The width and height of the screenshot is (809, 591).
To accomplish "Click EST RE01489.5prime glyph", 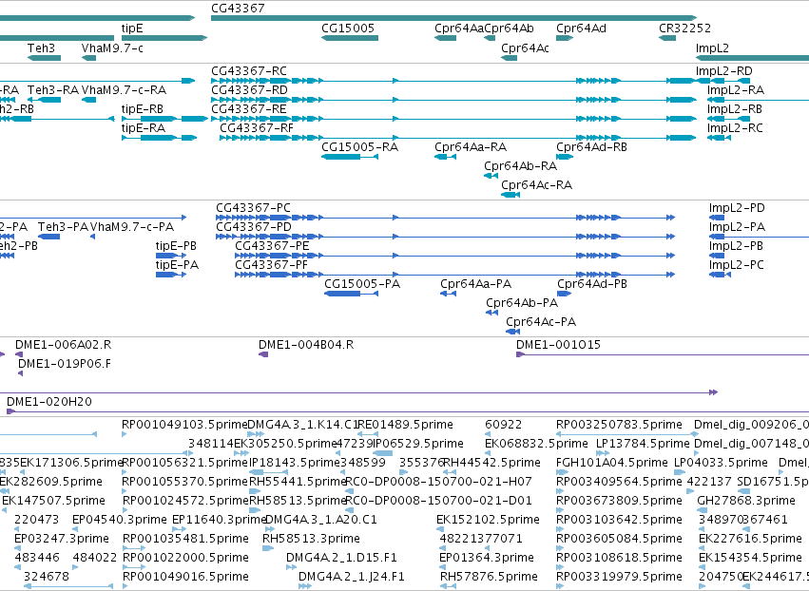I will 368,434.
